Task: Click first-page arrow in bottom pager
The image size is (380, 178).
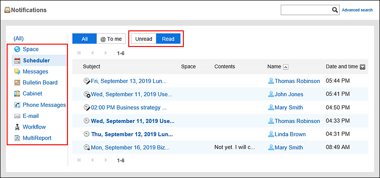Action: click(79, 160)
